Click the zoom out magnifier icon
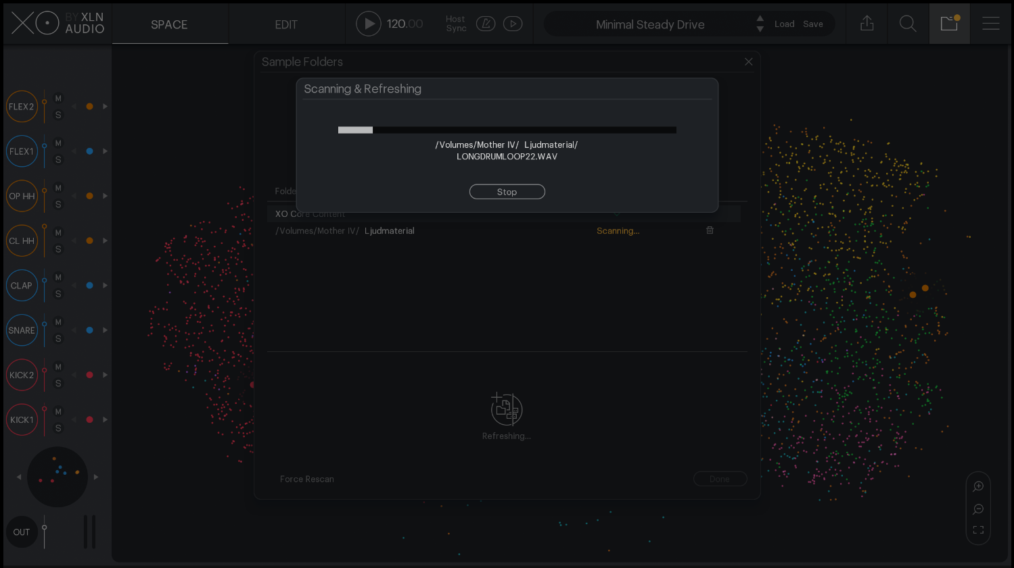This screenshot has height=568, width=1014. [x=978, y=509]
